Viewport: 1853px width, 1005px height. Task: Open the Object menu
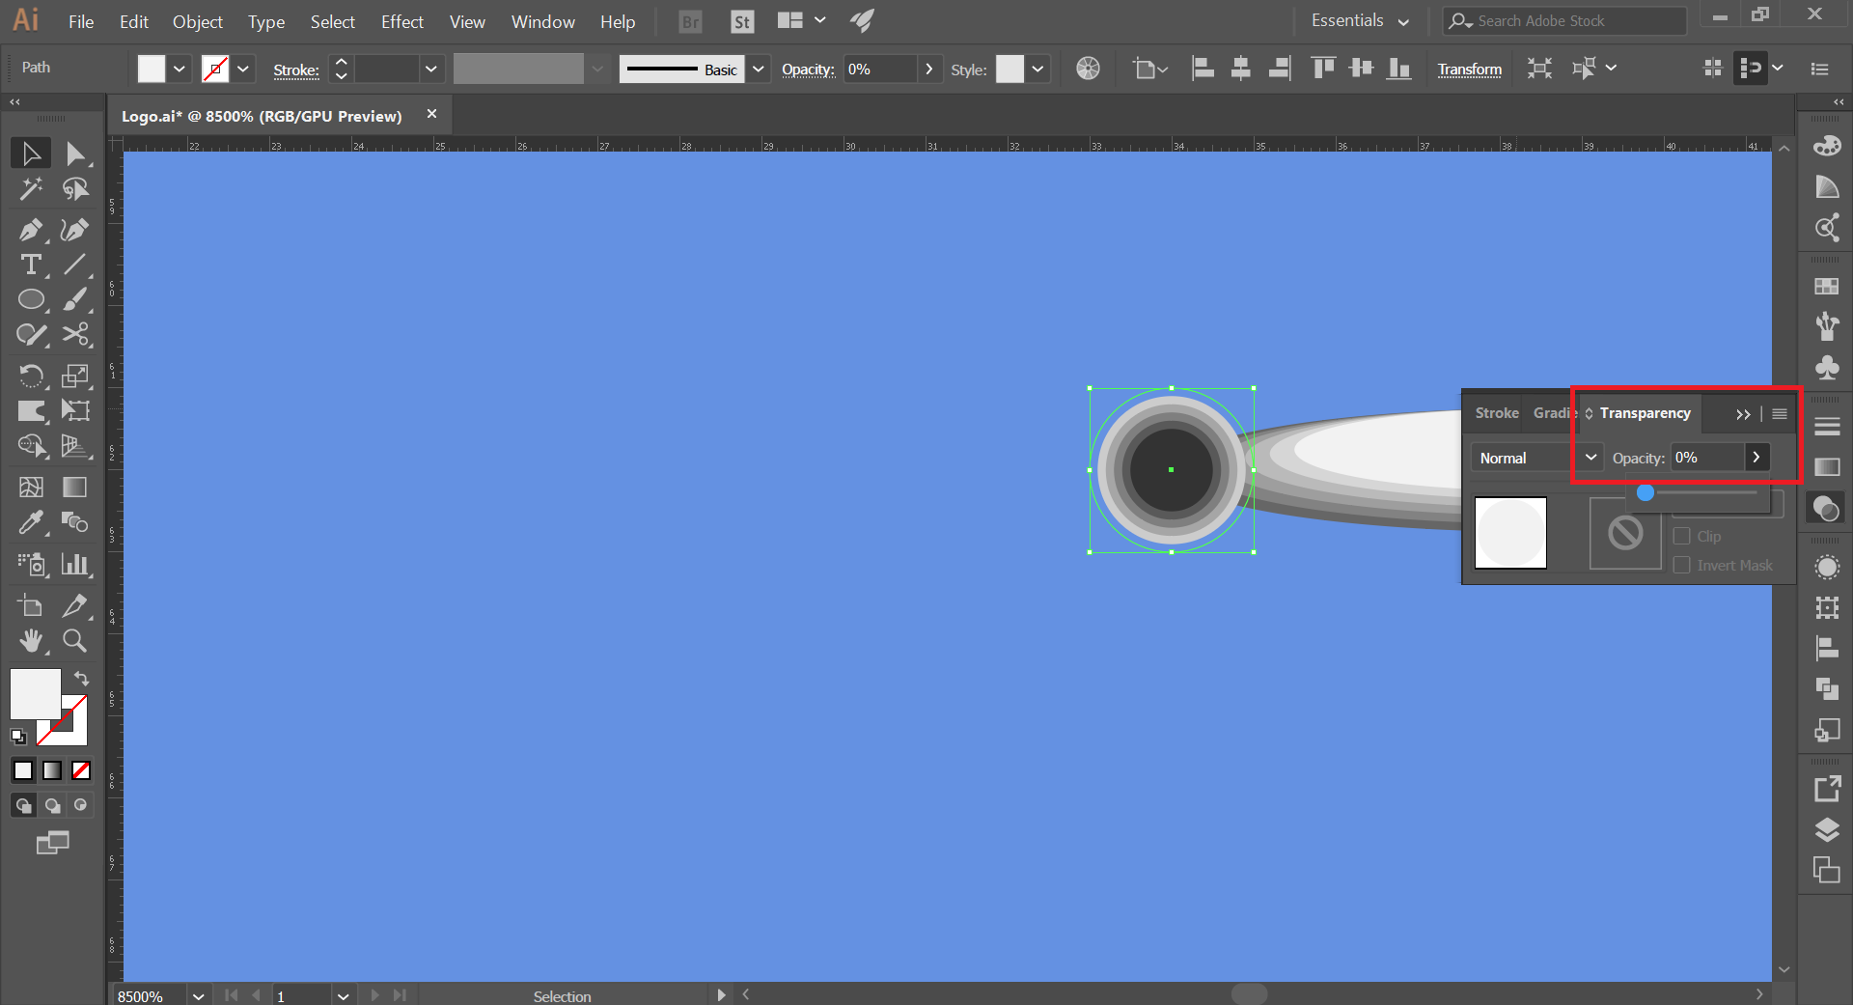[198, 21]
